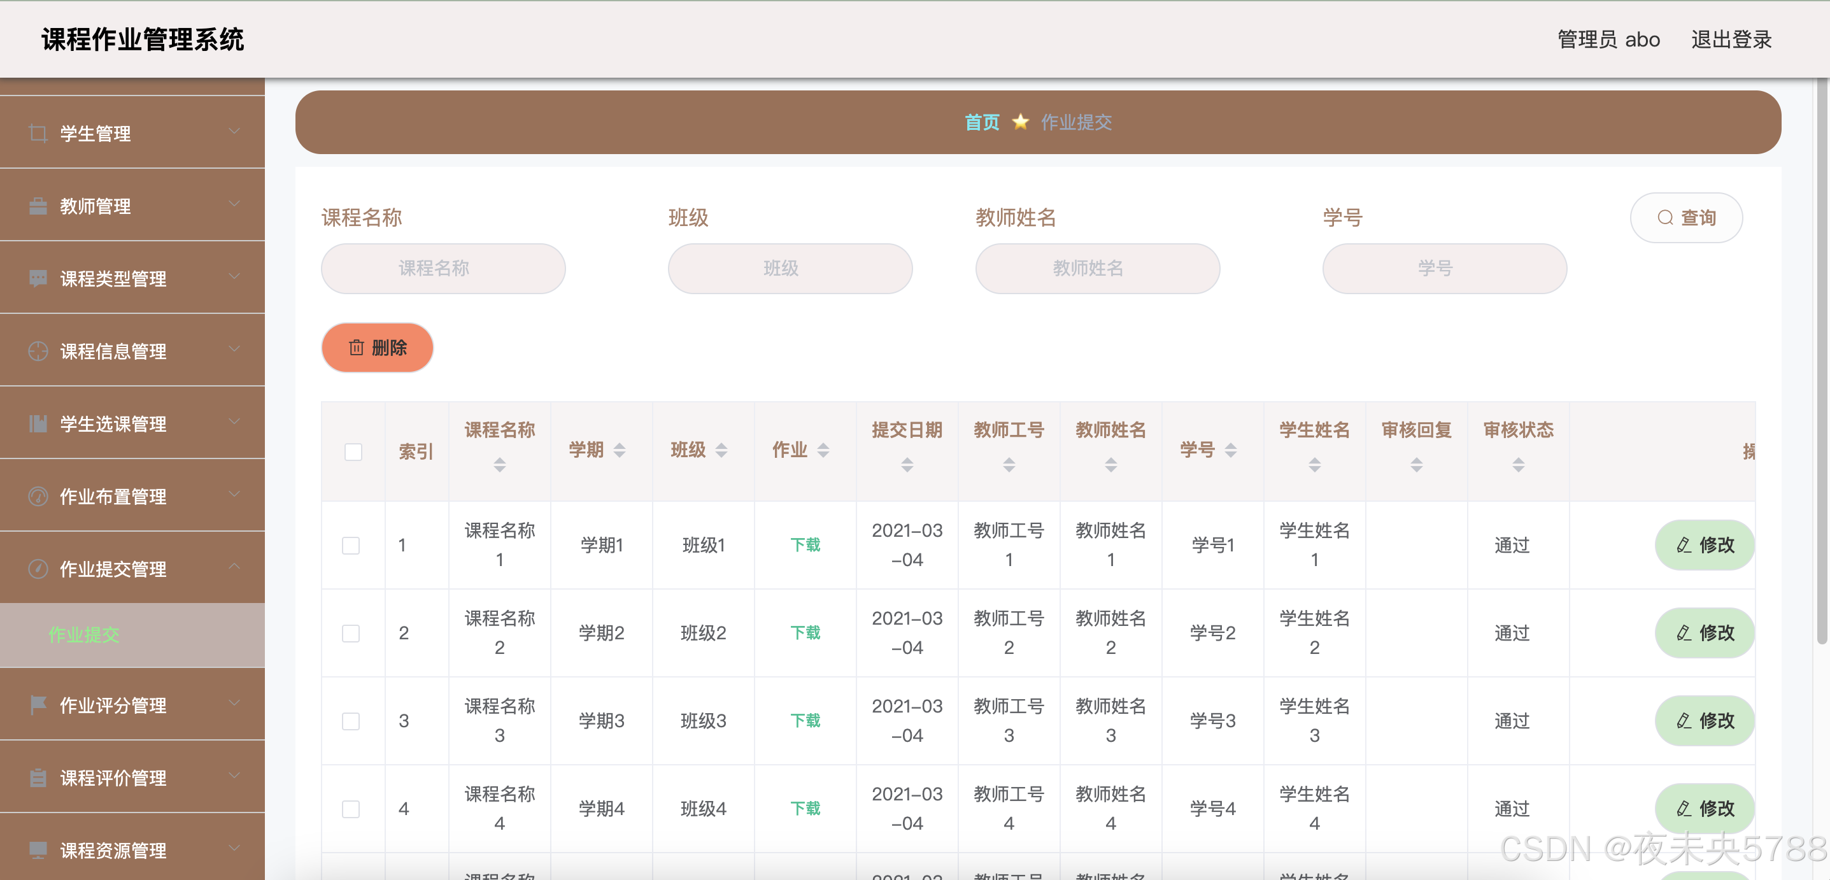Check the checkbox for row 3
Screen dimensions: 1830x880
coord(351,721)
